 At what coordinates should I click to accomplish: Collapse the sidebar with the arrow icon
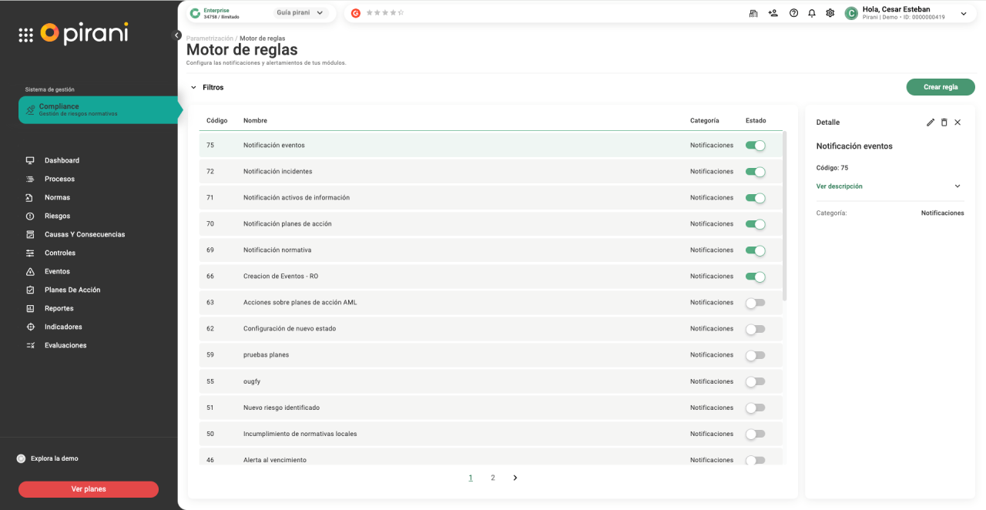[176, 35]
